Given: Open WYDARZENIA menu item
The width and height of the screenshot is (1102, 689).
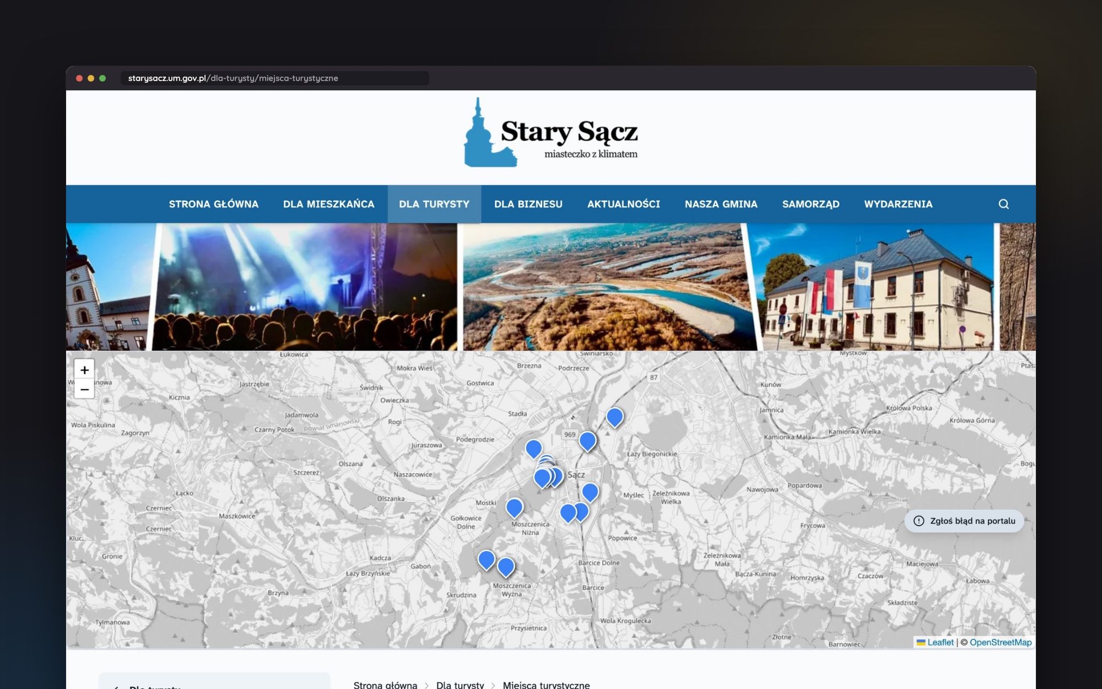Looking at the screenshot, I should (x=899, y=204).
